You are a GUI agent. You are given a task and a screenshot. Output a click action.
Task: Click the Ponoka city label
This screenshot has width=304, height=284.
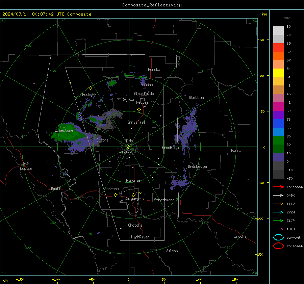[x=154, y=70]
